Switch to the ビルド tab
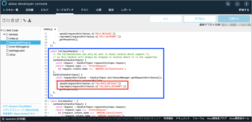The width and height of the screenshot is (252, 122). pyautogui.click(x=44, y=10)
